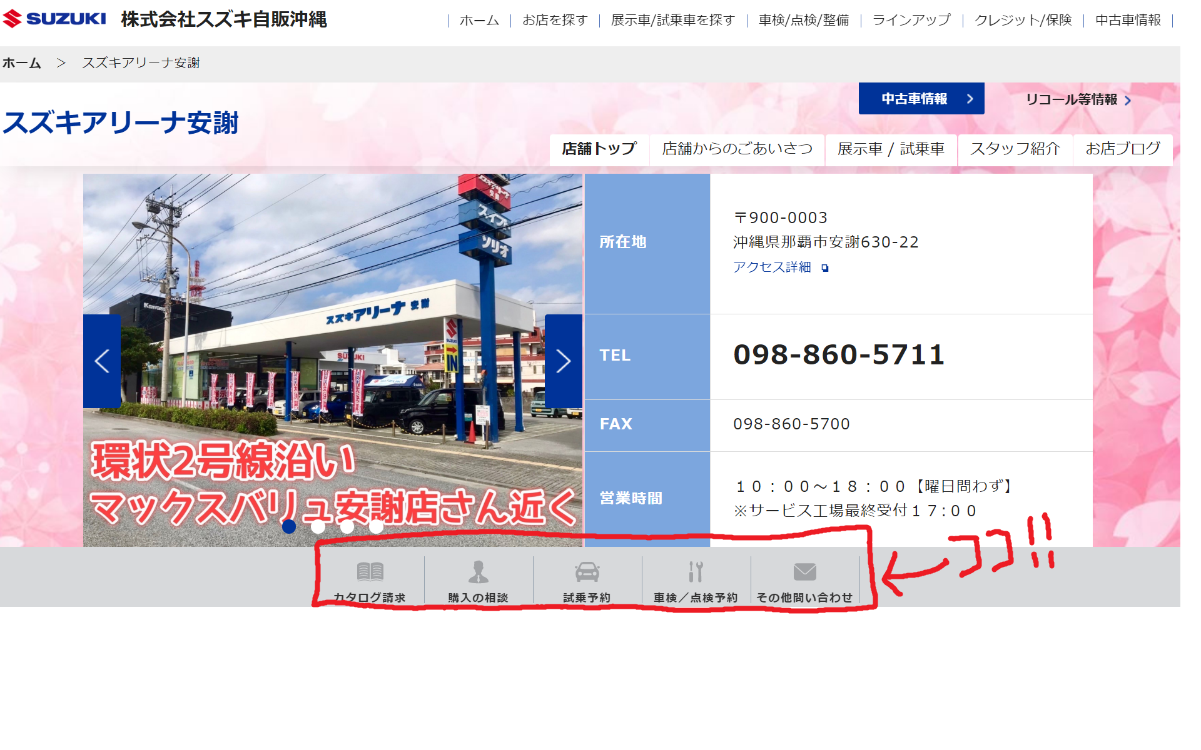Click the 試乗予約 test drive car icon
Viewport: 1201px width, 750px height.
[x=587, y=571]
